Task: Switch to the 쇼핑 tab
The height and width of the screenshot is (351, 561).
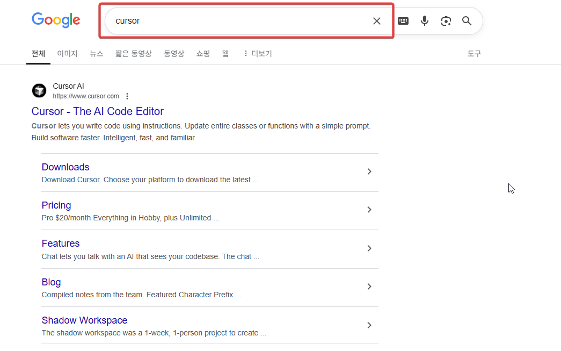Action: click(x=203, y=54)
